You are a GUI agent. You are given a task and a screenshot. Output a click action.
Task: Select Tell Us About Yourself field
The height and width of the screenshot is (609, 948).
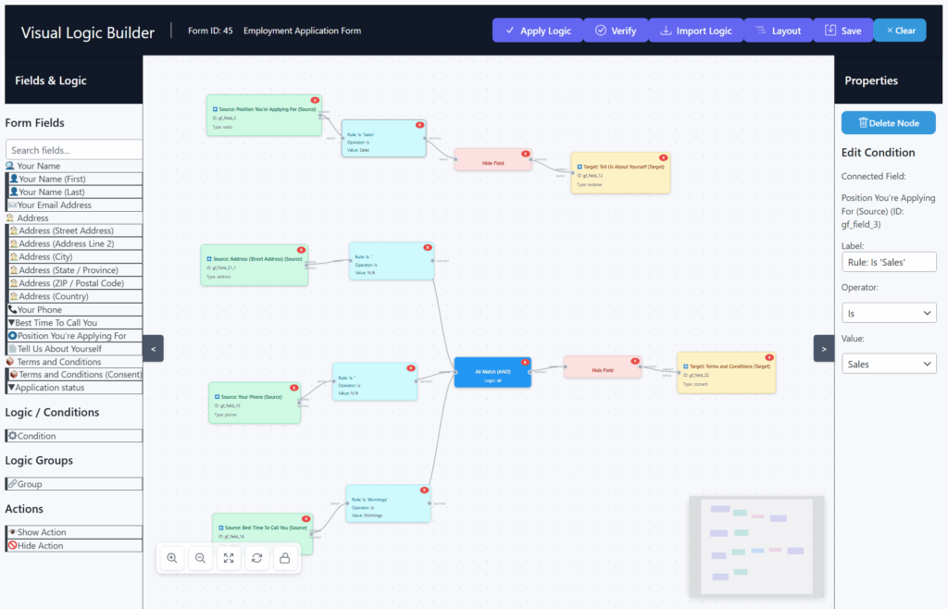coord(74,349)
